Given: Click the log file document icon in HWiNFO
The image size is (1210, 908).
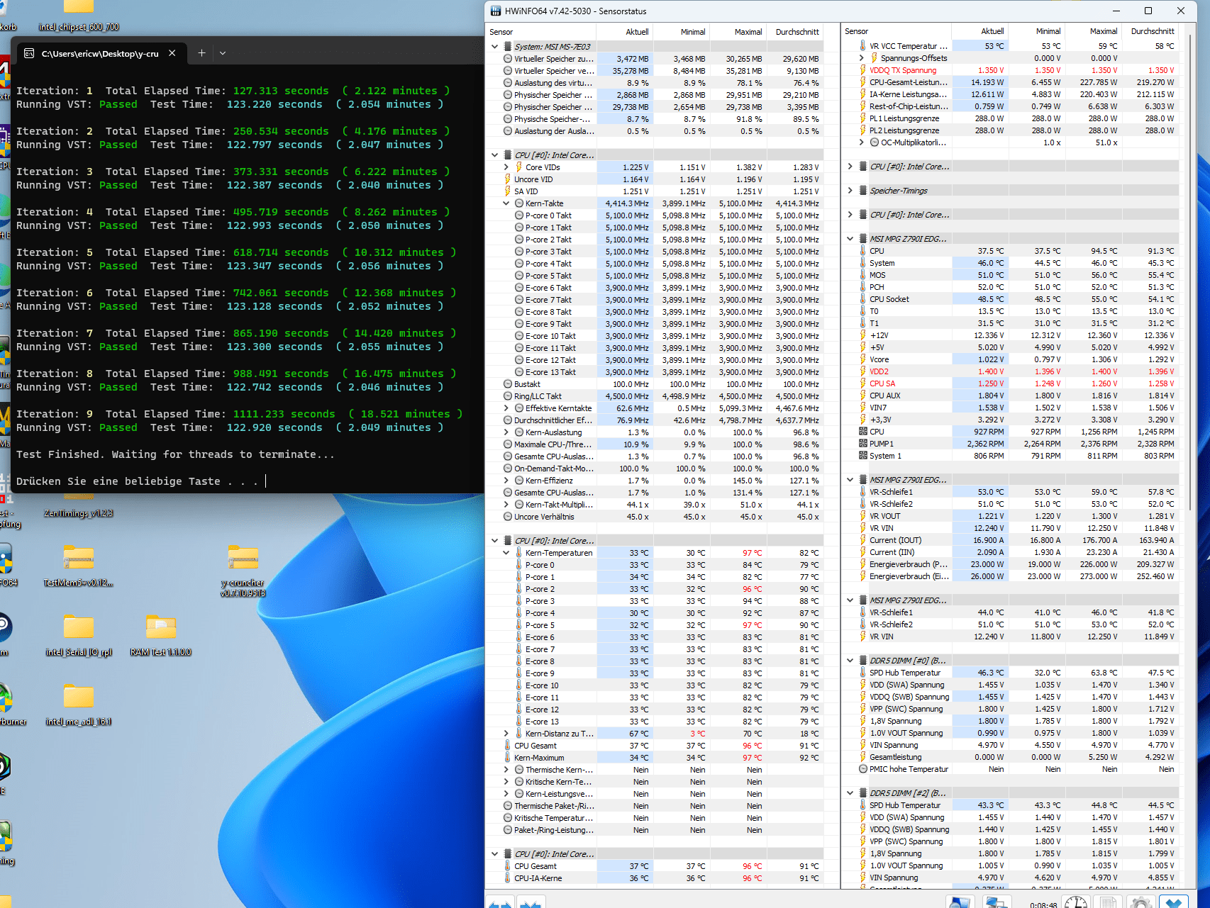Looking at the screenshot, I should pyautogui.click(x=1109, y=902).
